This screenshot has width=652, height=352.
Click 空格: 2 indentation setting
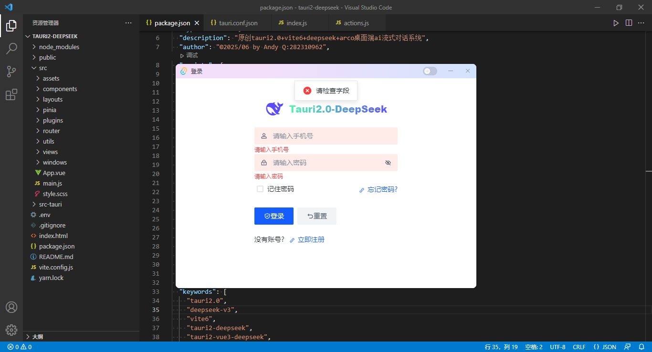click(x=534, y=347)
